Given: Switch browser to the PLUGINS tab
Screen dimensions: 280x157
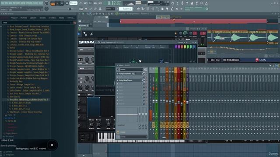Looking at the screenshot, I should tap(24, 18).
